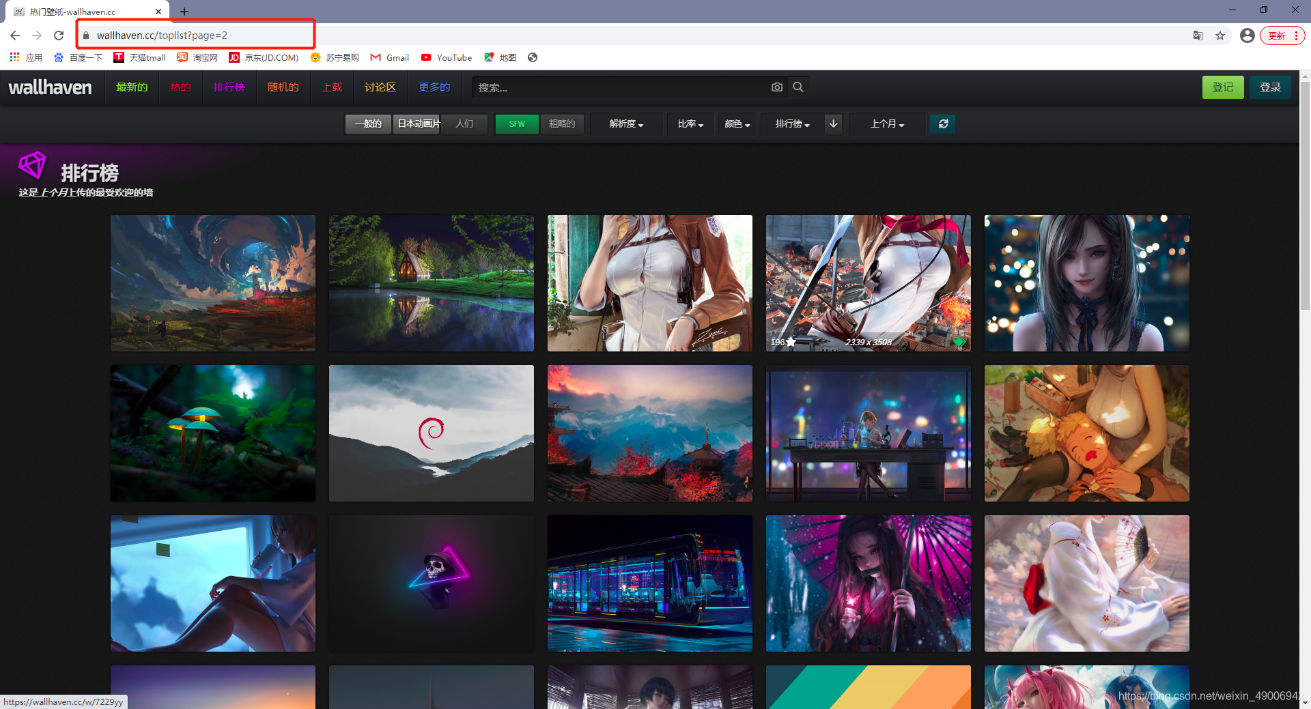
Task: Click the globe bookmark icon
Action: pos(533,57)
